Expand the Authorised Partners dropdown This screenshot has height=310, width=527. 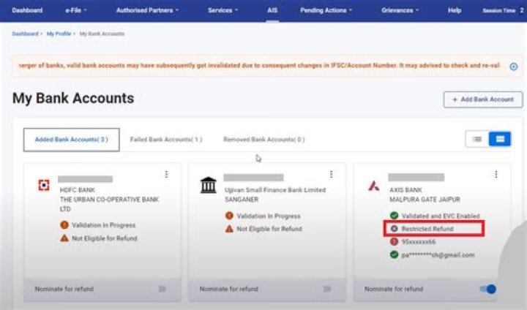point(147,10)
